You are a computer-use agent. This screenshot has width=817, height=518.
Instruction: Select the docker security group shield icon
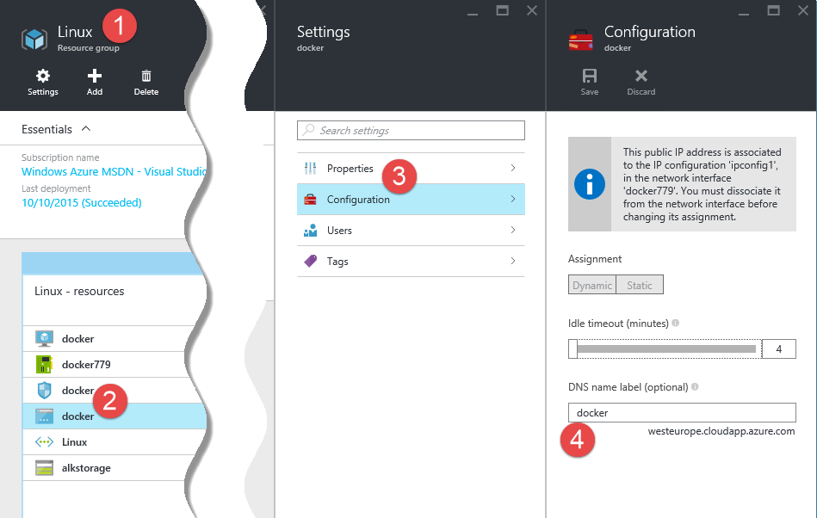[x=44, y=390]
